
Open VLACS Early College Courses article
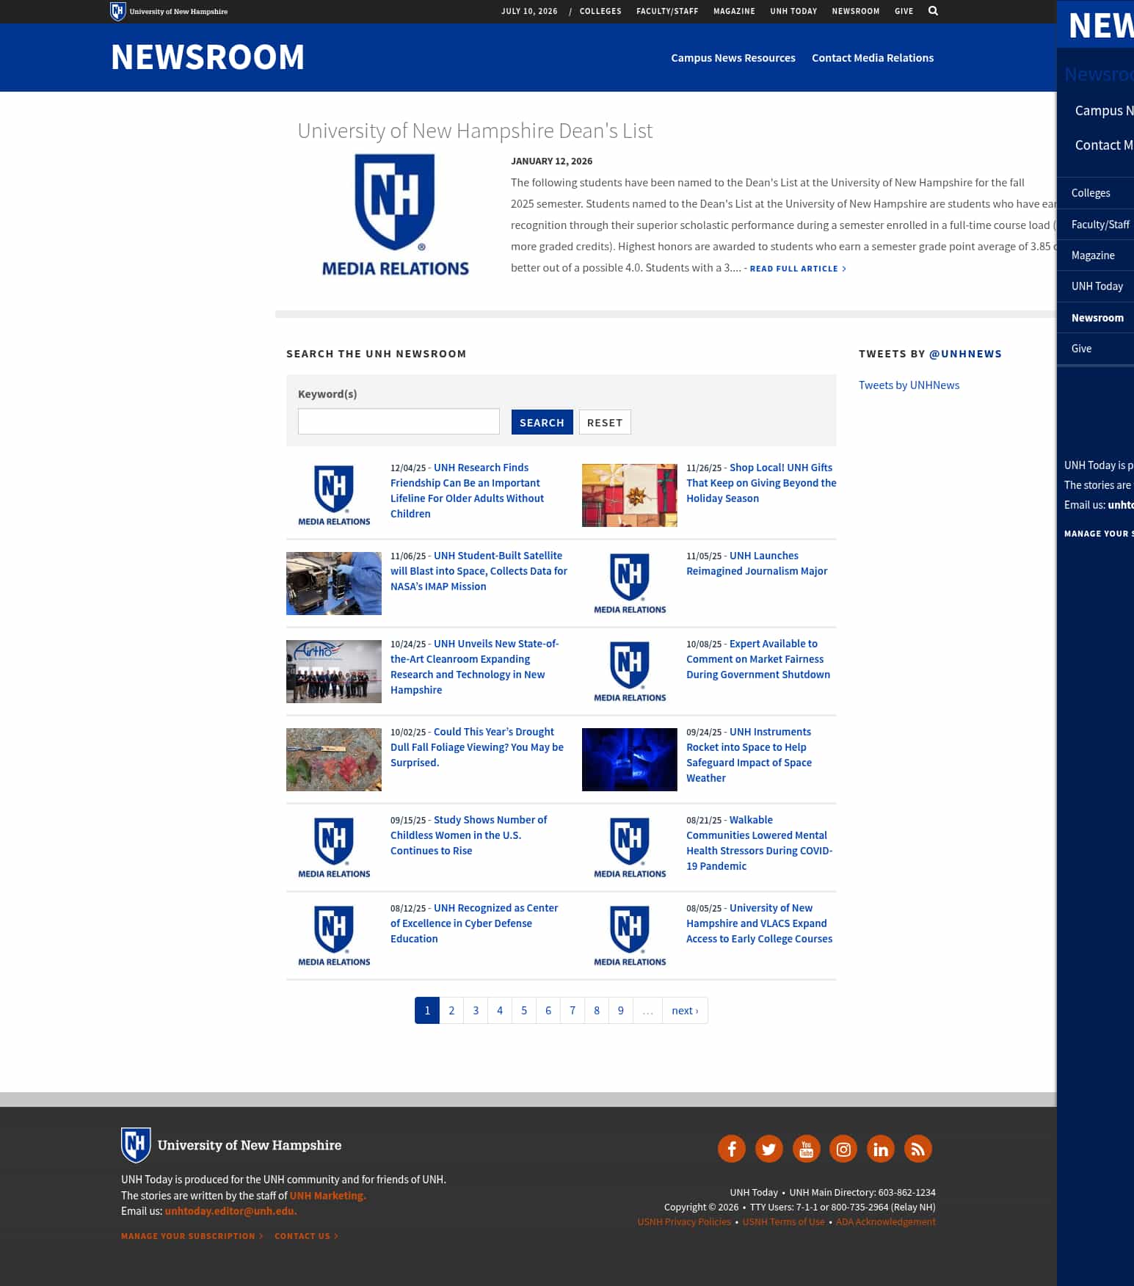(760, 923)
